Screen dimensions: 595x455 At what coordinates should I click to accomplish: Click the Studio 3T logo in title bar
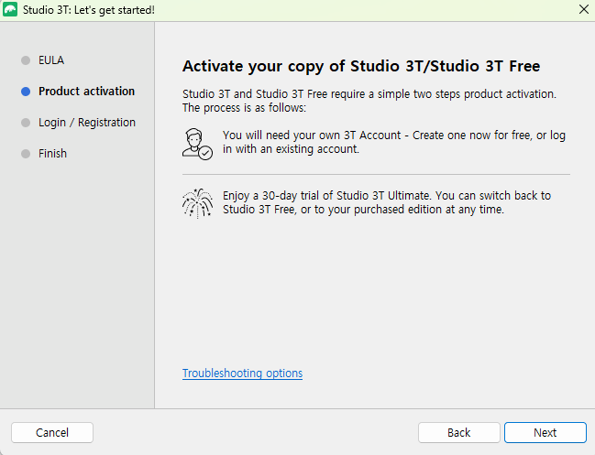click(10, 9)
